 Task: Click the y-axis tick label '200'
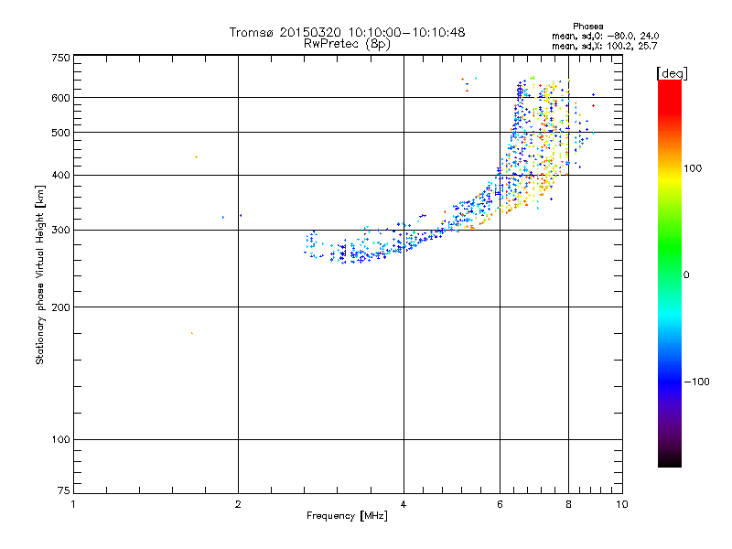[60, 307]
